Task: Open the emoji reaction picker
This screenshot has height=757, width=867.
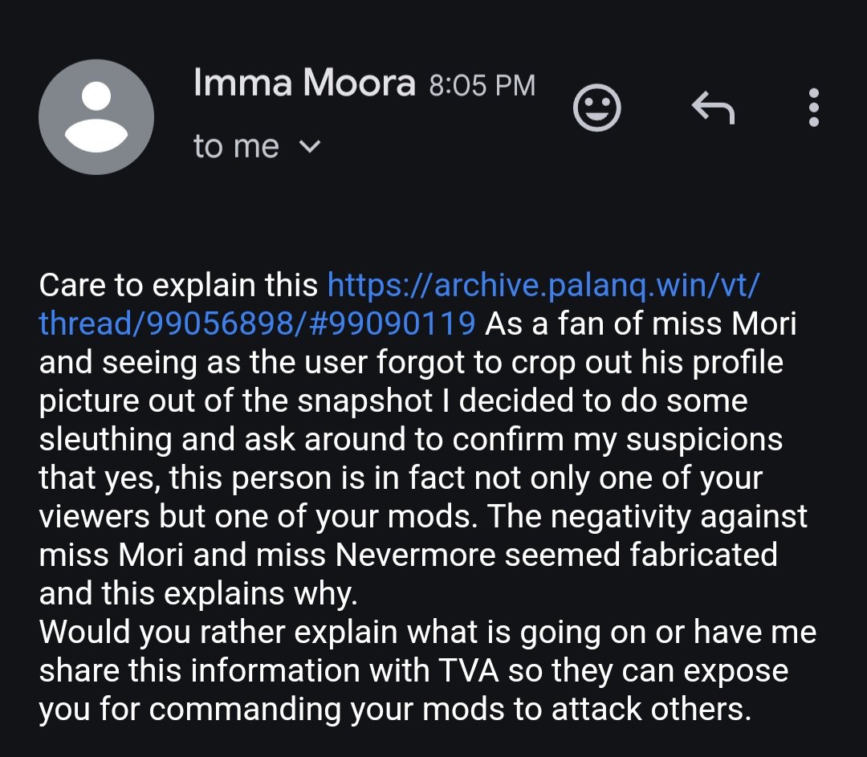Action: (x=596, y=108)
